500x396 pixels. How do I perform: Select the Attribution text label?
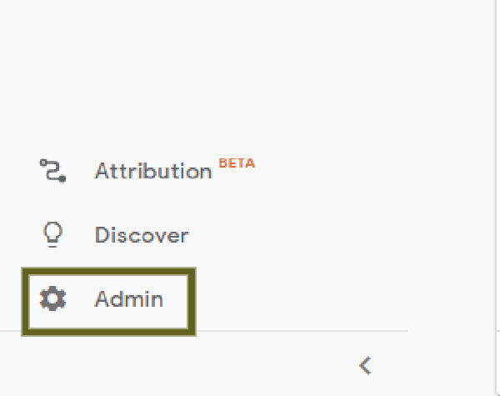tap(153, 171)
